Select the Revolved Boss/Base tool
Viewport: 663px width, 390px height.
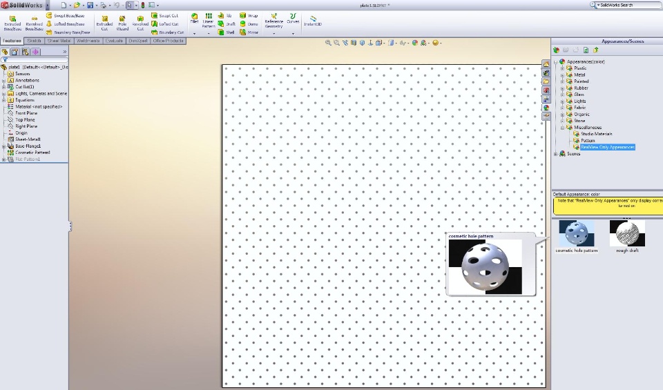[x=34, y=23]
